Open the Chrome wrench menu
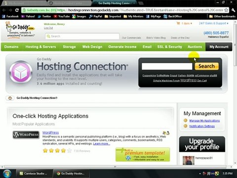Viewport: 237px width, 178px height. click(x=233, y=10)
